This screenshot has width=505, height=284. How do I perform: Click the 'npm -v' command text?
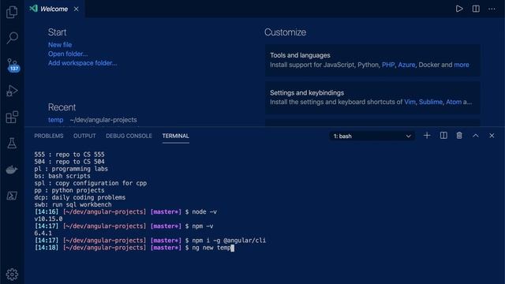point(203,226)
